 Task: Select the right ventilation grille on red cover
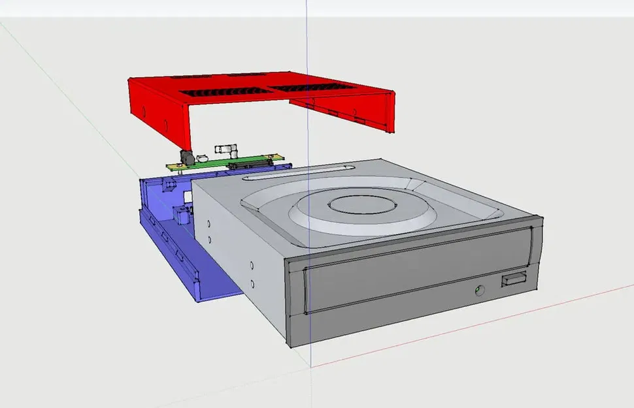312,87
